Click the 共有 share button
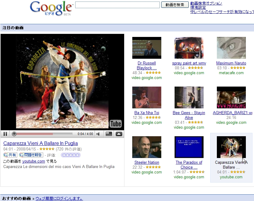254x201 pixels. coord(10,155)
